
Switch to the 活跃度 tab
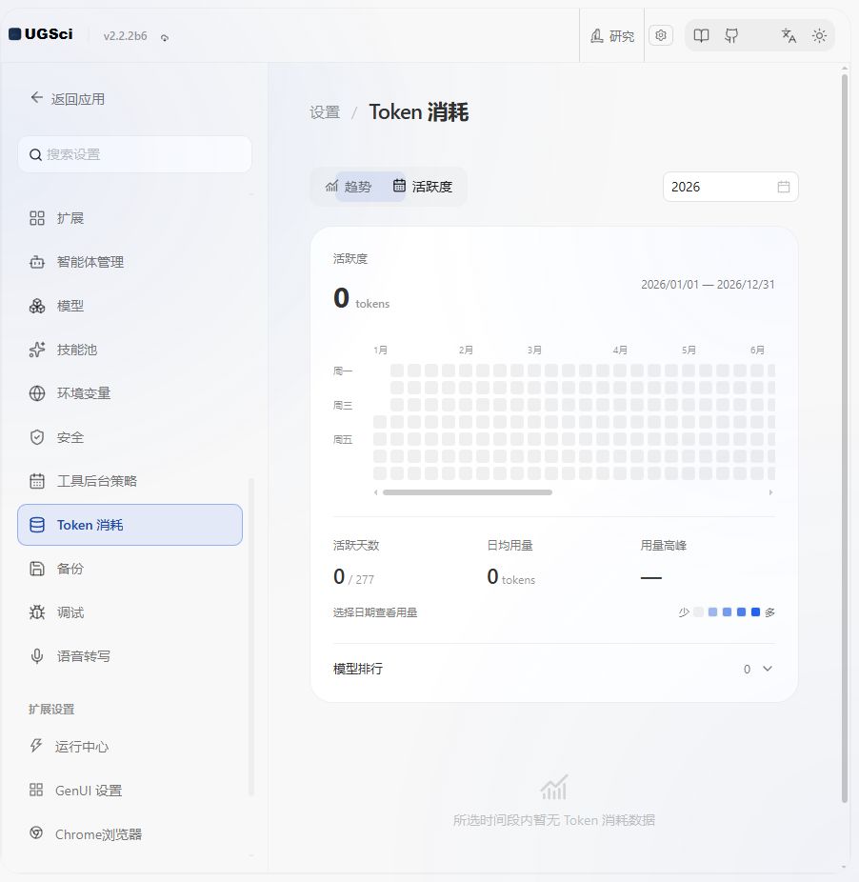point(423,186)
